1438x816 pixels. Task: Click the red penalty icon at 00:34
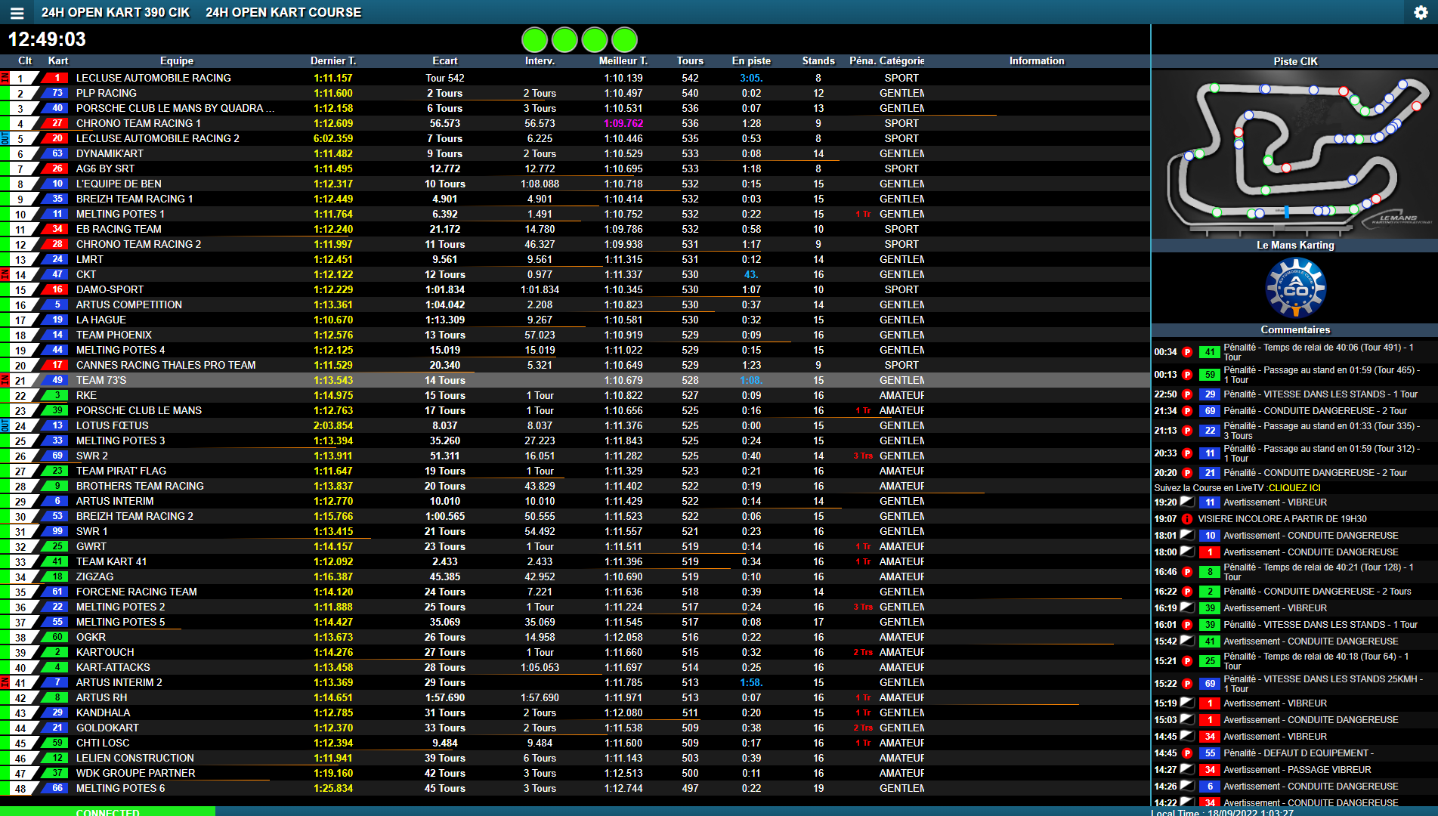pos(1187,352)
